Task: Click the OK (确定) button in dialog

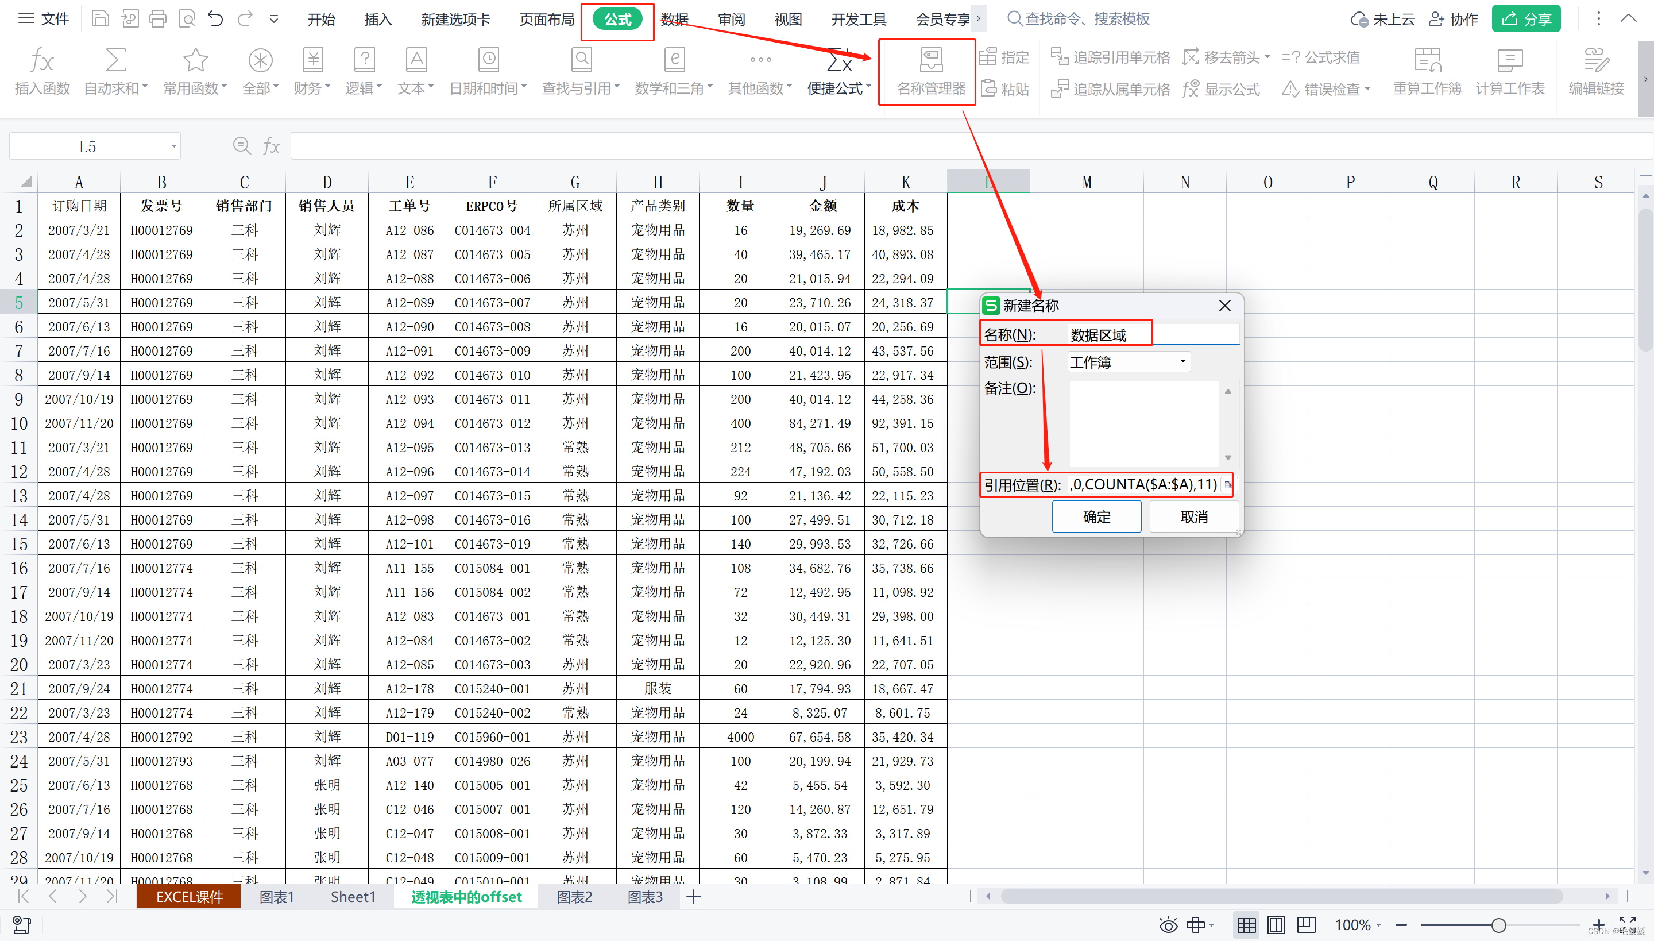Action: pyautogui.click(x=1096, y=517)
